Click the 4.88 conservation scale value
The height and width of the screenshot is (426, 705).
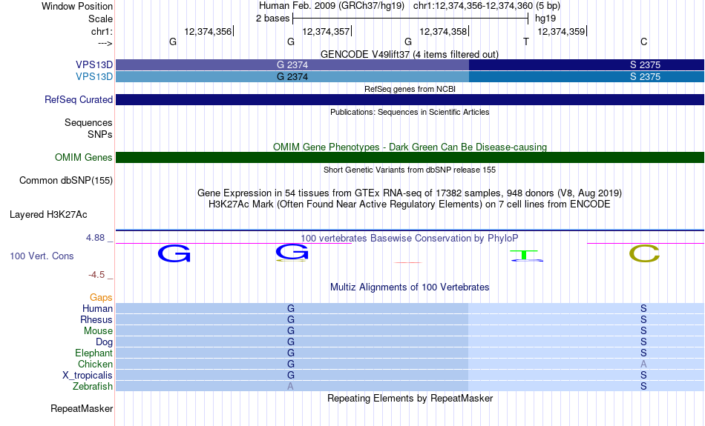point(95,238)
